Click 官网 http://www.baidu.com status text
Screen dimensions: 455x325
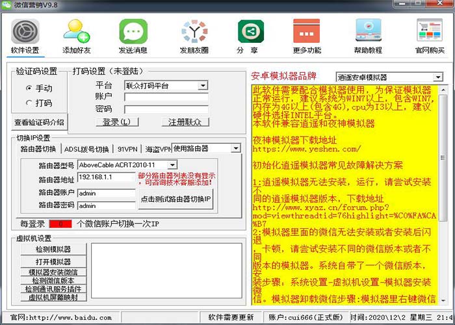61,317
